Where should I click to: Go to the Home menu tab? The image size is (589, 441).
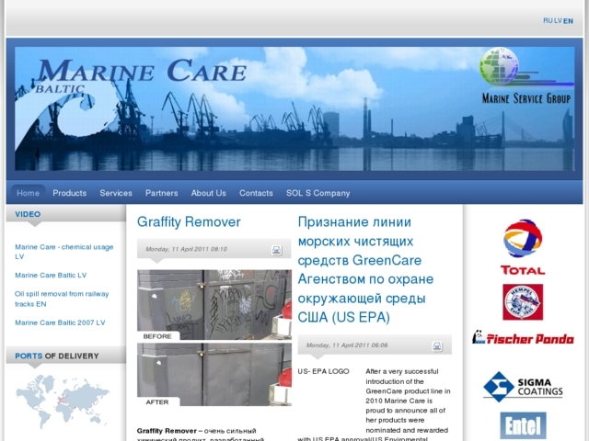pos(29,193)
